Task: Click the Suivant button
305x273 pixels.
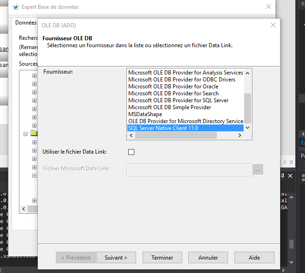Action: click(x=116, y=258)
